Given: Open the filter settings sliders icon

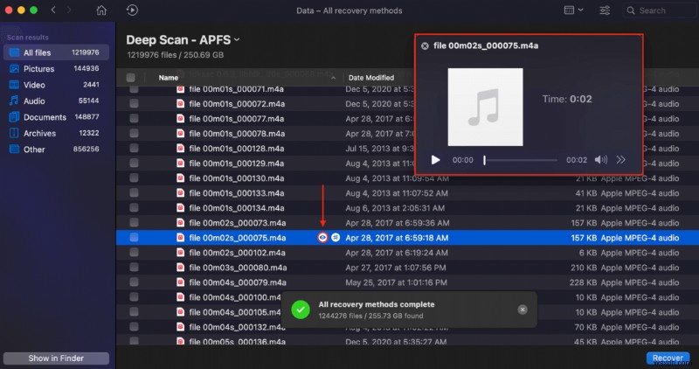Looking at the screenshot, I should click(606, 10).
